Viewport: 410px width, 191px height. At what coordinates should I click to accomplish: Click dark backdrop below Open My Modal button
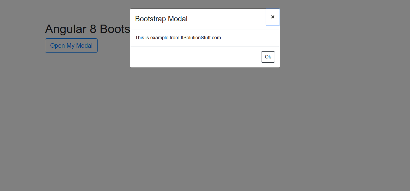coord(71,90)
